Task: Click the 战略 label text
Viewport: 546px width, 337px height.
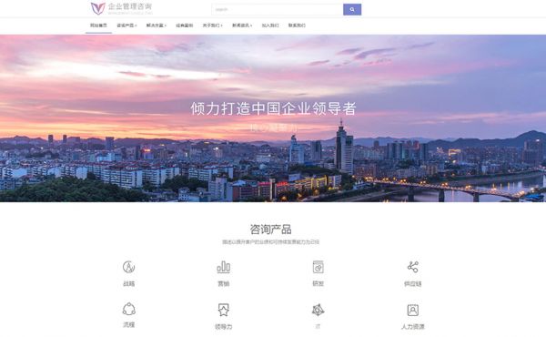Action: click(129, 283)
